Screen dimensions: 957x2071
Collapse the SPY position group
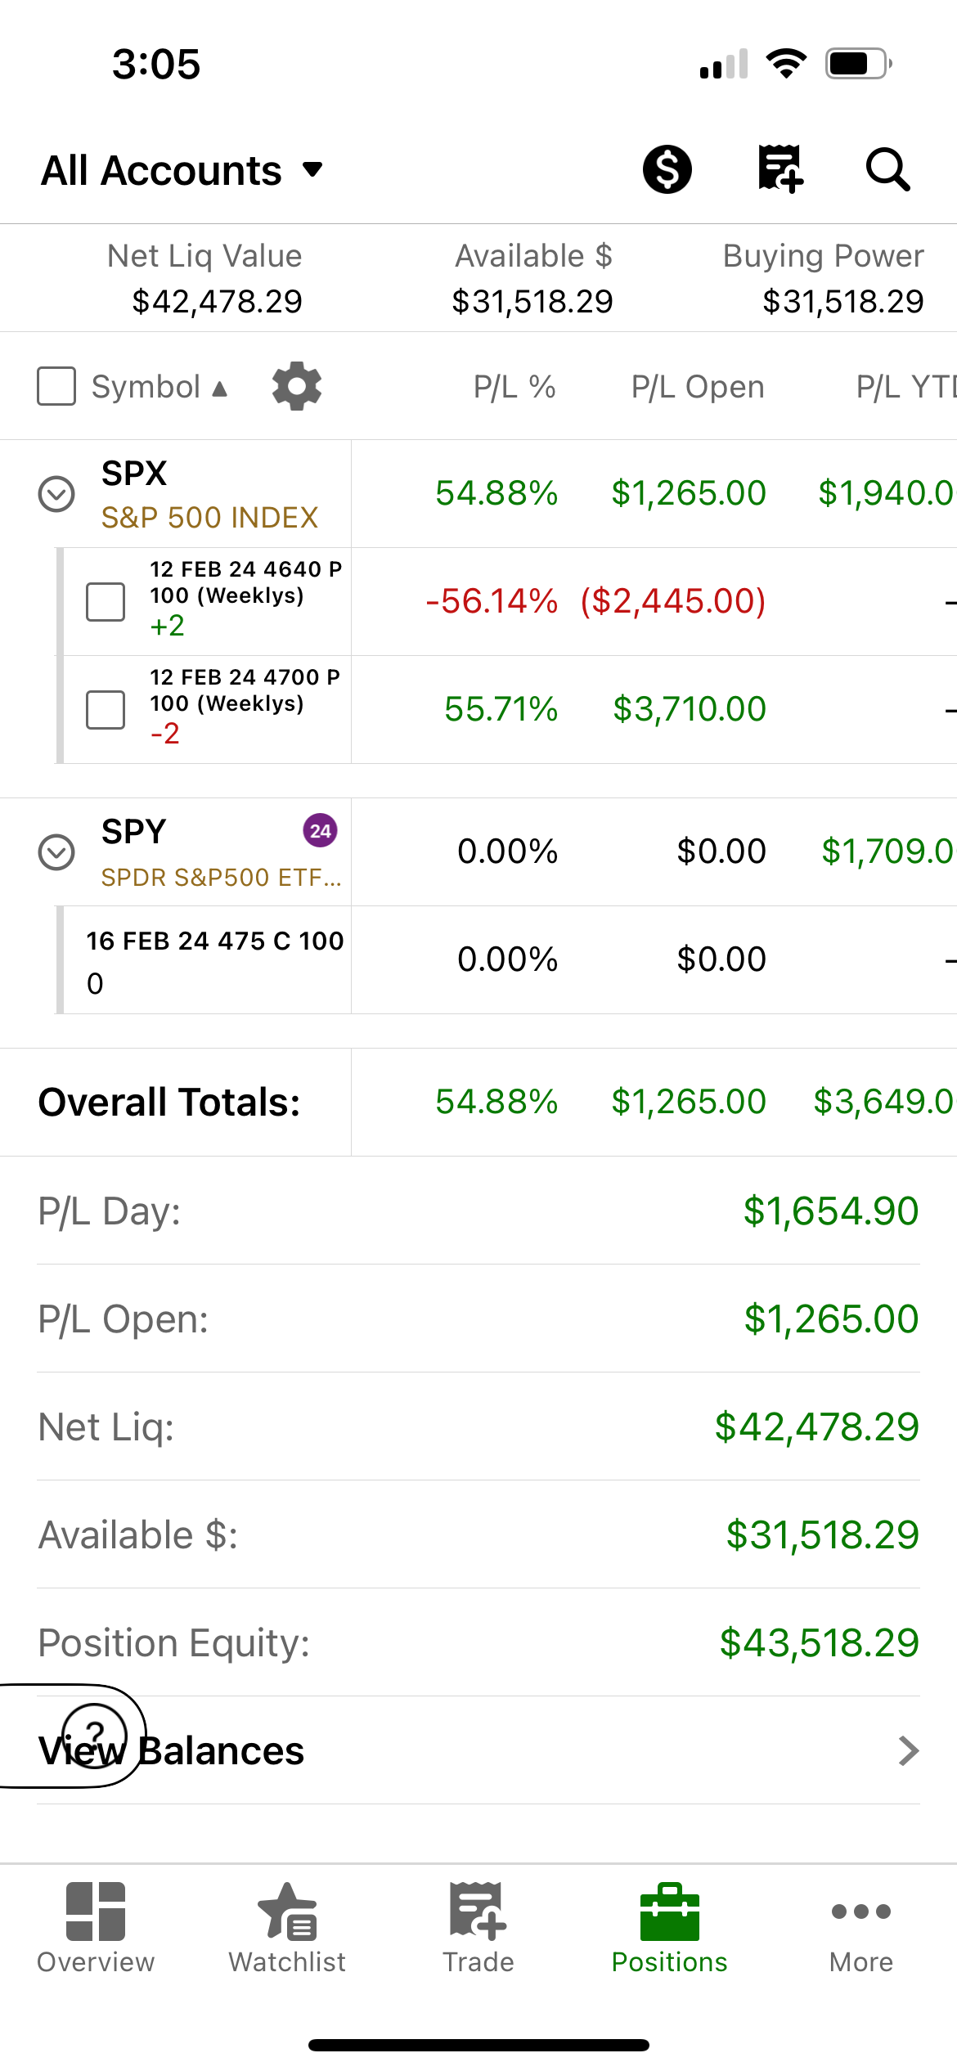(x=56, y=852)
